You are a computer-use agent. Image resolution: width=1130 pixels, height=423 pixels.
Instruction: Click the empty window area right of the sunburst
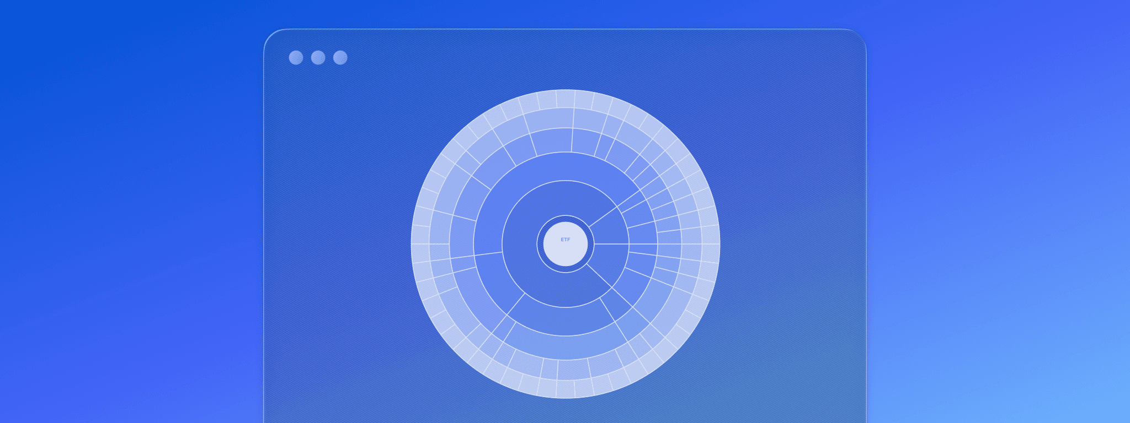(795, 242)
